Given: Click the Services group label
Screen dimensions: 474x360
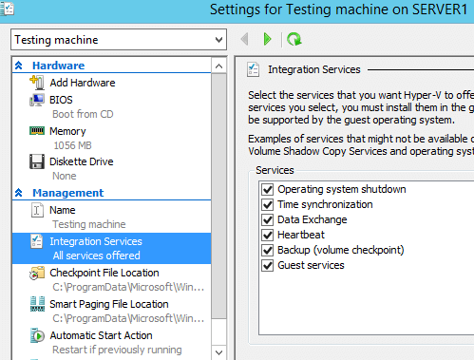Looking at the screenshot, I should tap(275, 170).
